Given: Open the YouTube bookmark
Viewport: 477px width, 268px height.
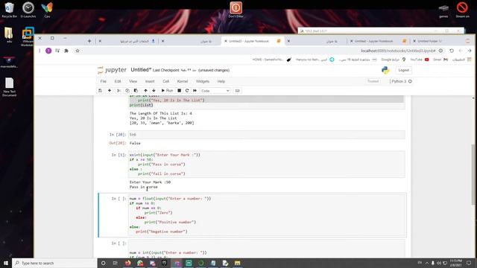Looking at the screenshot, I should [420, 60].
